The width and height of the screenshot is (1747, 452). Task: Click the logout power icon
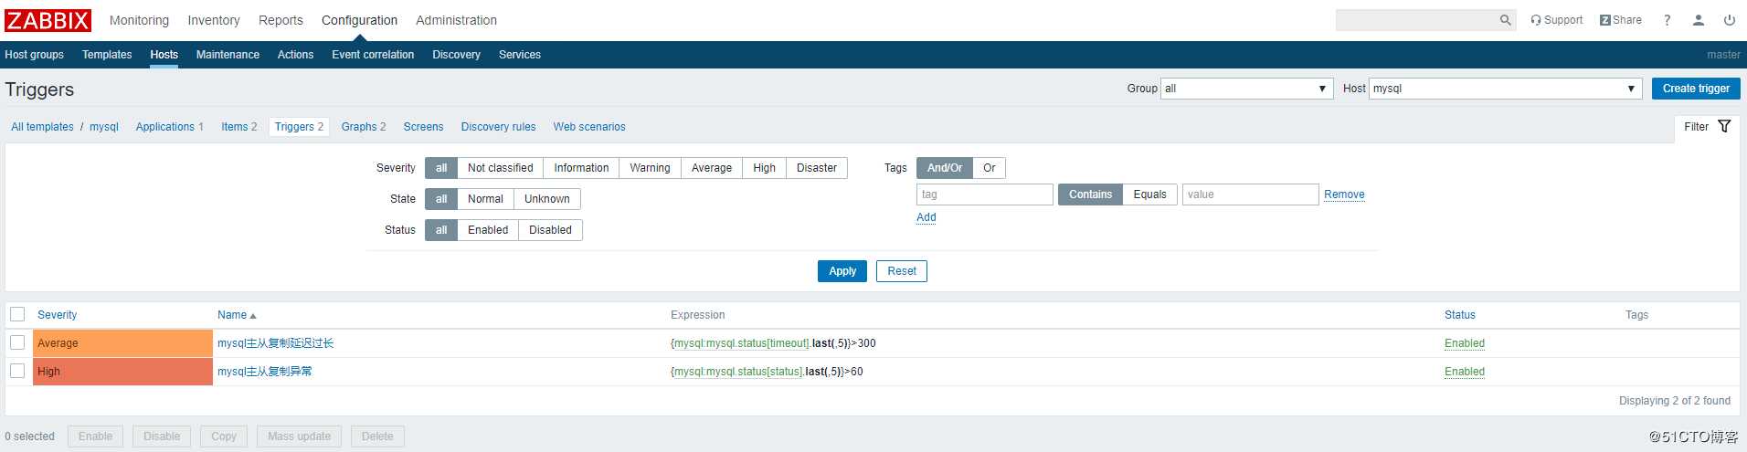click(x=1729, y=20)
